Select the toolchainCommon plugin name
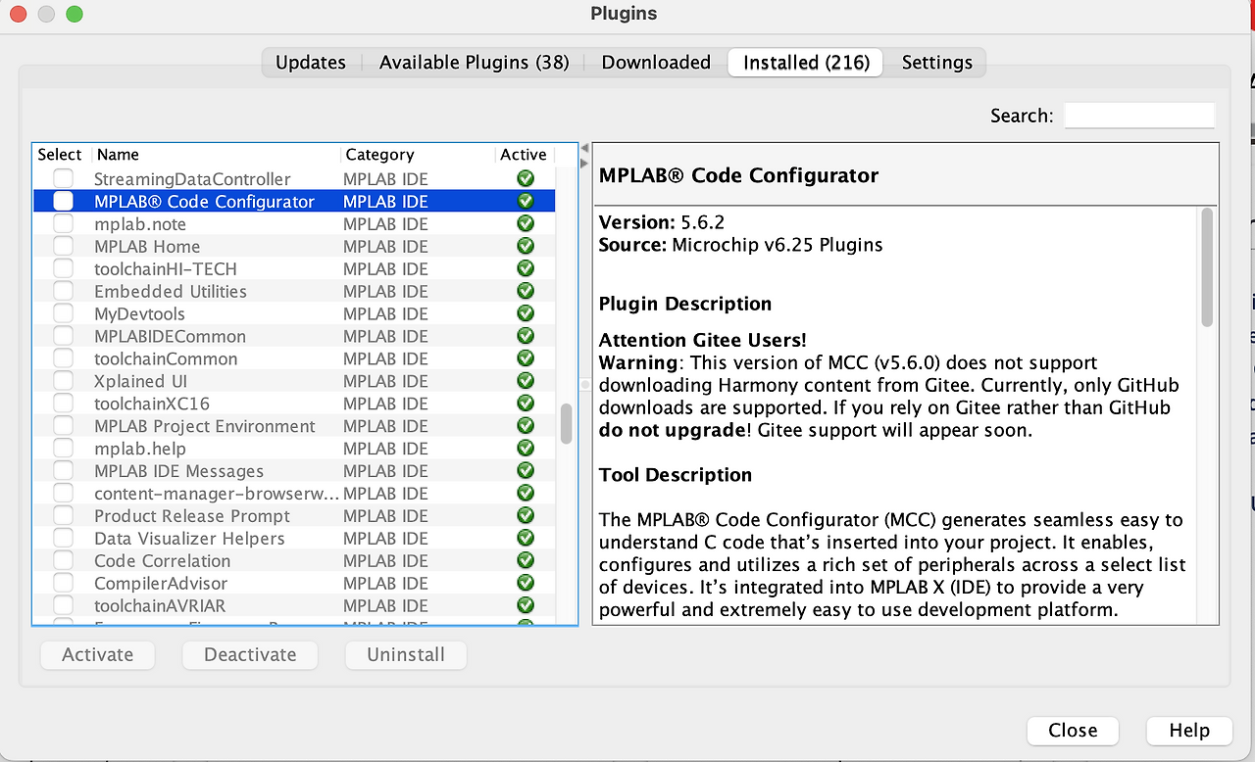1255x762 pixels. [166, 358]
